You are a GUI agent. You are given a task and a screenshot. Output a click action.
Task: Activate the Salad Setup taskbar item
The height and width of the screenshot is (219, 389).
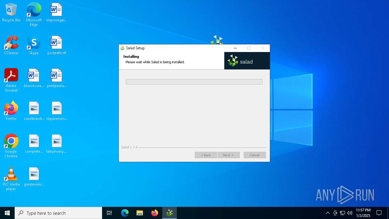(x=170, y=213)
